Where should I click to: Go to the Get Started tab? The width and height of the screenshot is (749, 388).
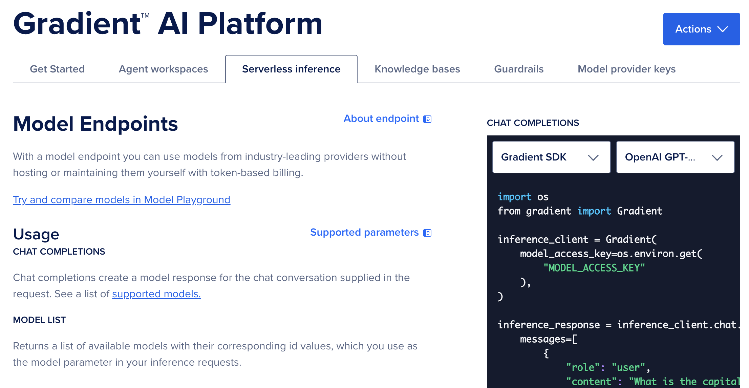(57, 69)
